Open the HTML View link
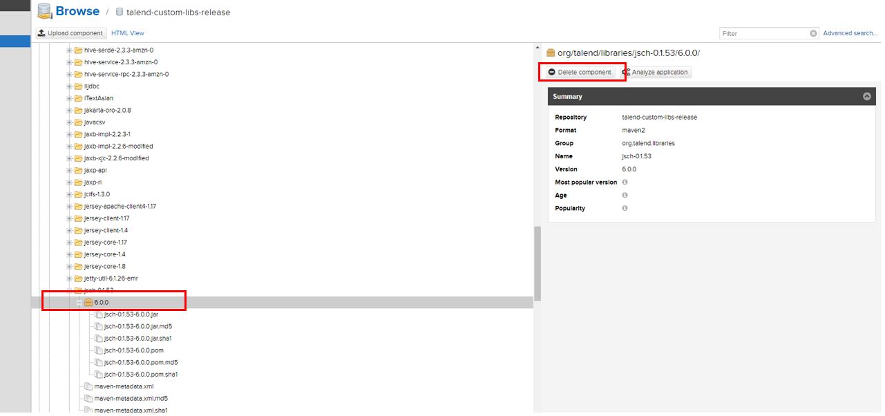This screenshot has width=885, height=416. coord(127,32)
